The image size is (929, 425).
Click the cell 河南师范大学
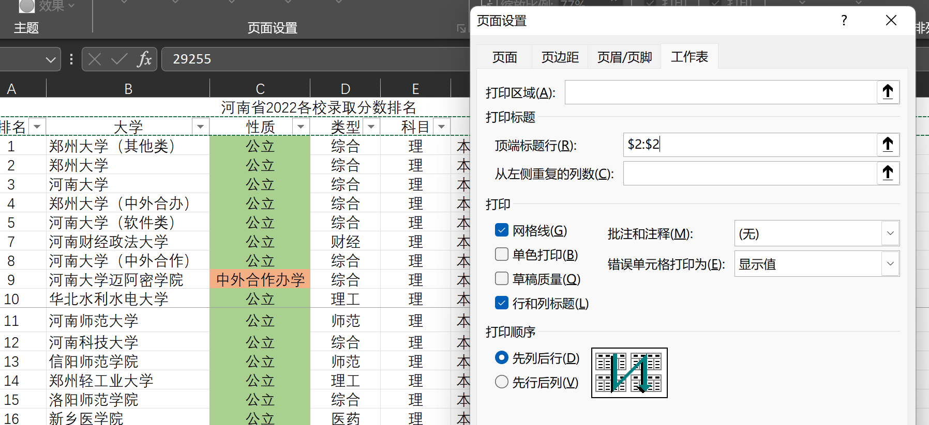point(128,321)
